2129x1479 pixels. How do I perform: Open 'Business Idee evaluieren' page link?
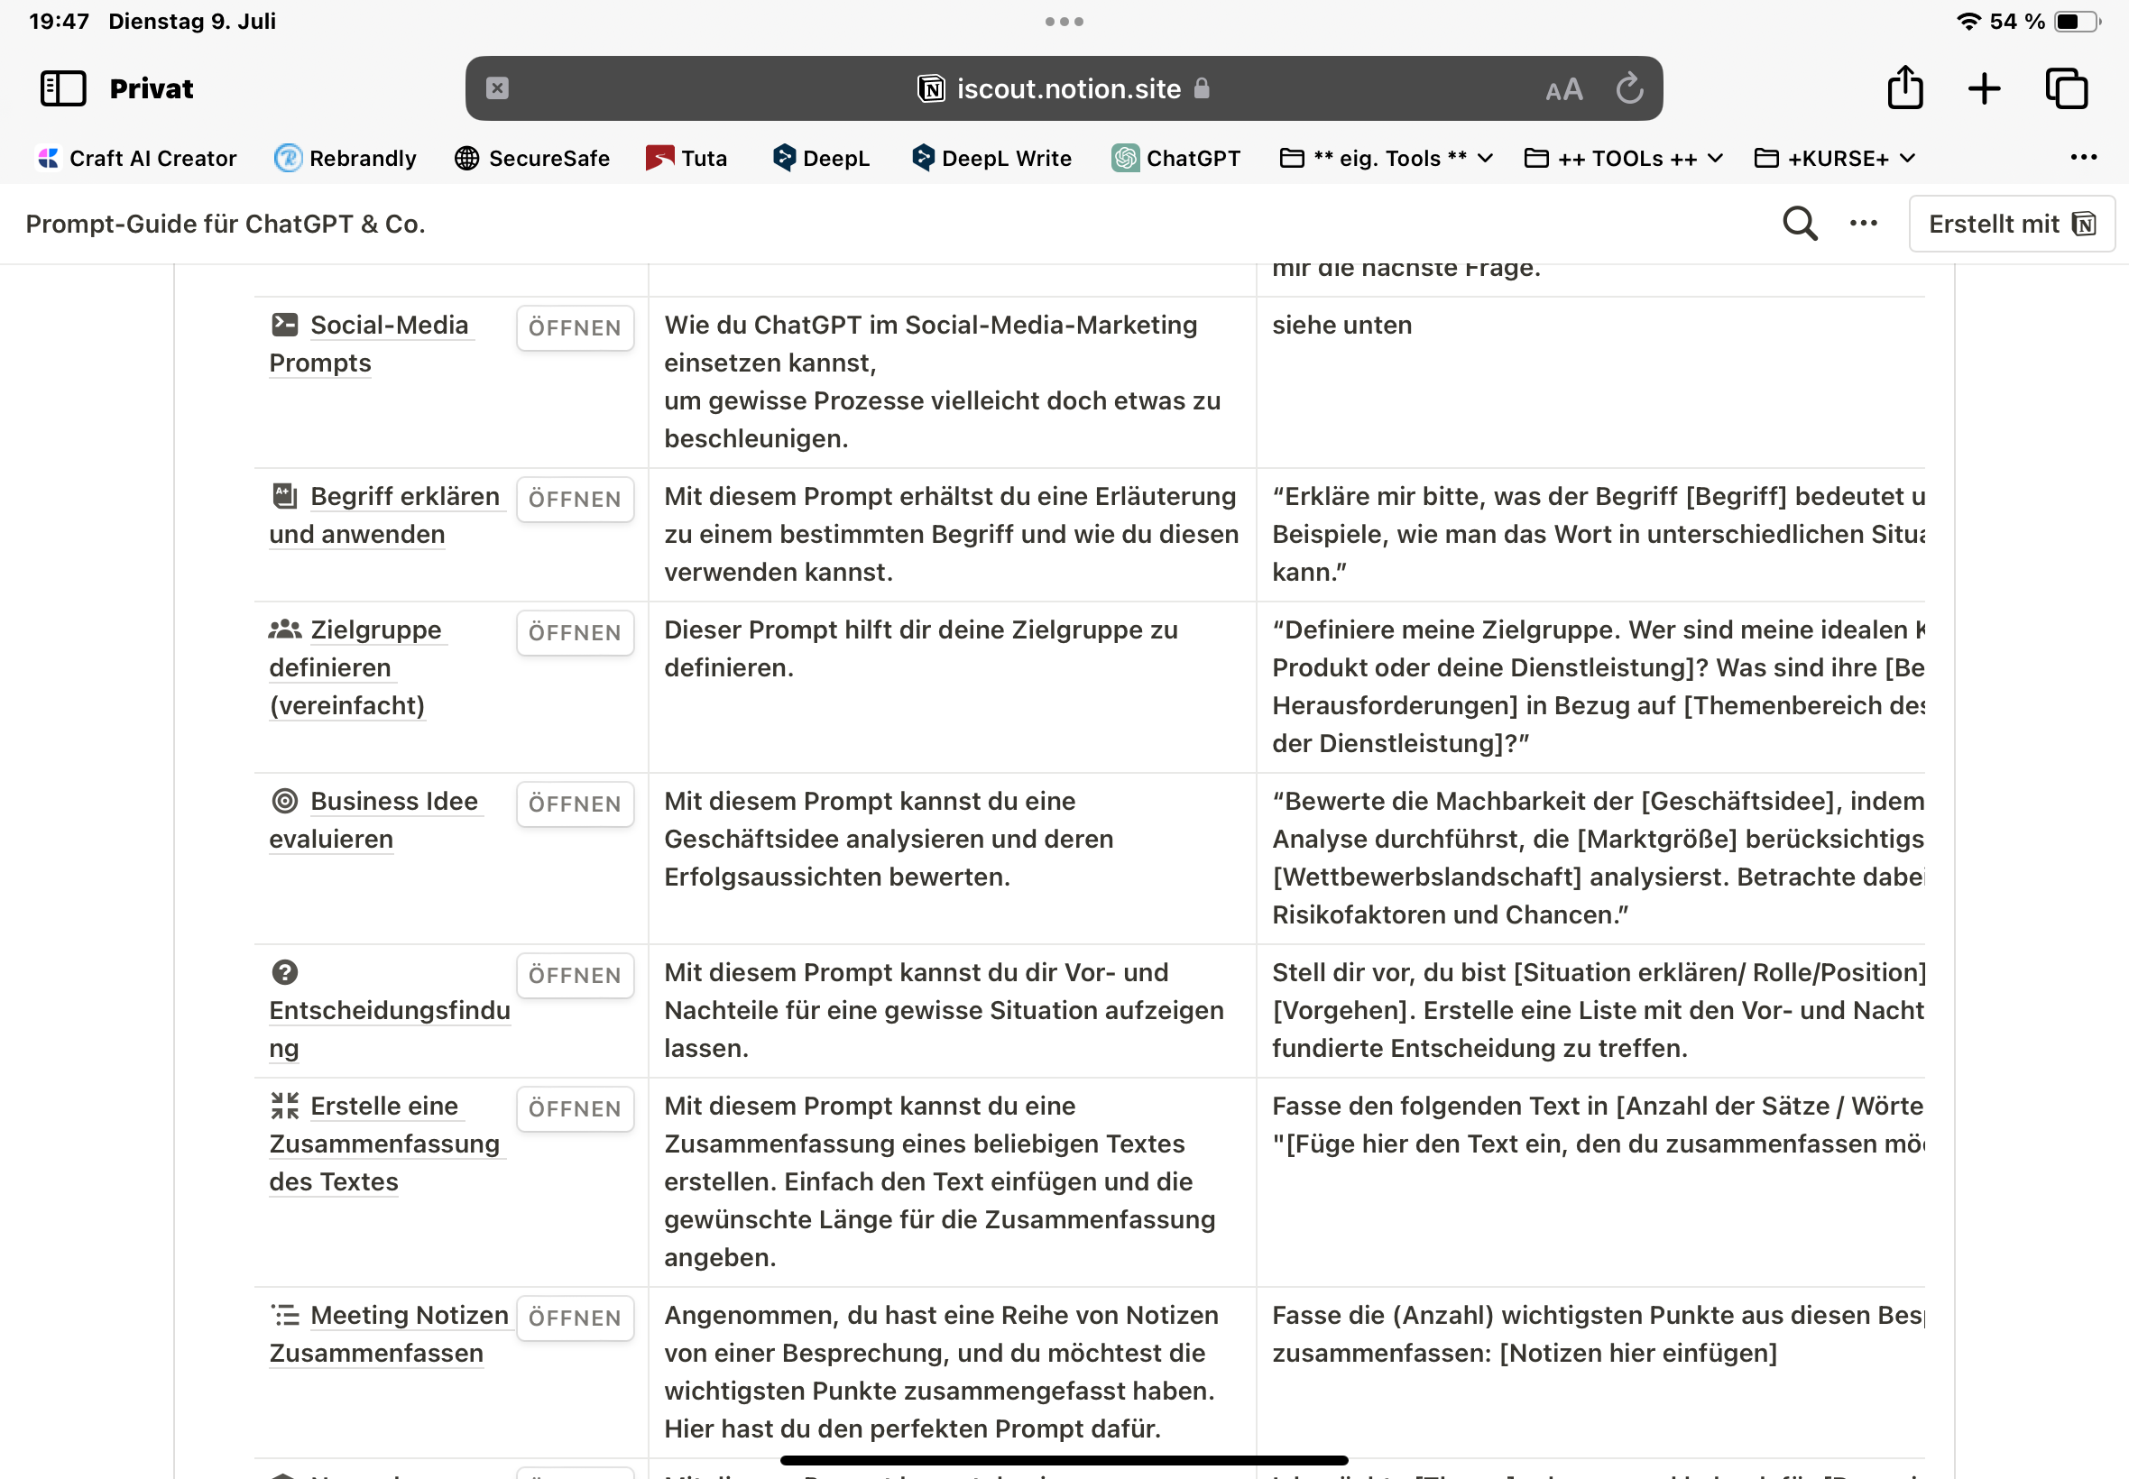click(393, 802)
